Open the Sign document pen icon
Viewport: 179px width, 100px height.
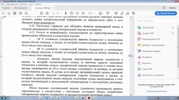tap(128, 13)
